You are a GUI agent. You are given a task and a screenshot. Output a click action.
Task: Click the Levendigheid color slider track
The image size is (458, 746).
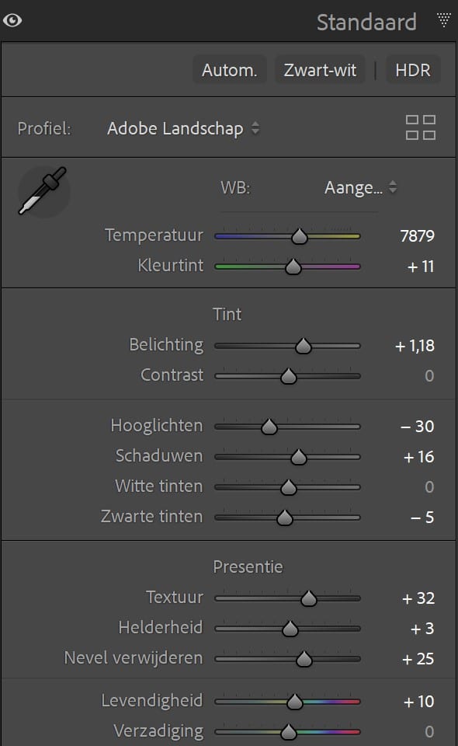click(x=287, y=701)
